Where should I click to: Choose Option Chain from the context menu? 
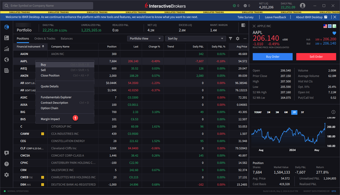(65, 108)
